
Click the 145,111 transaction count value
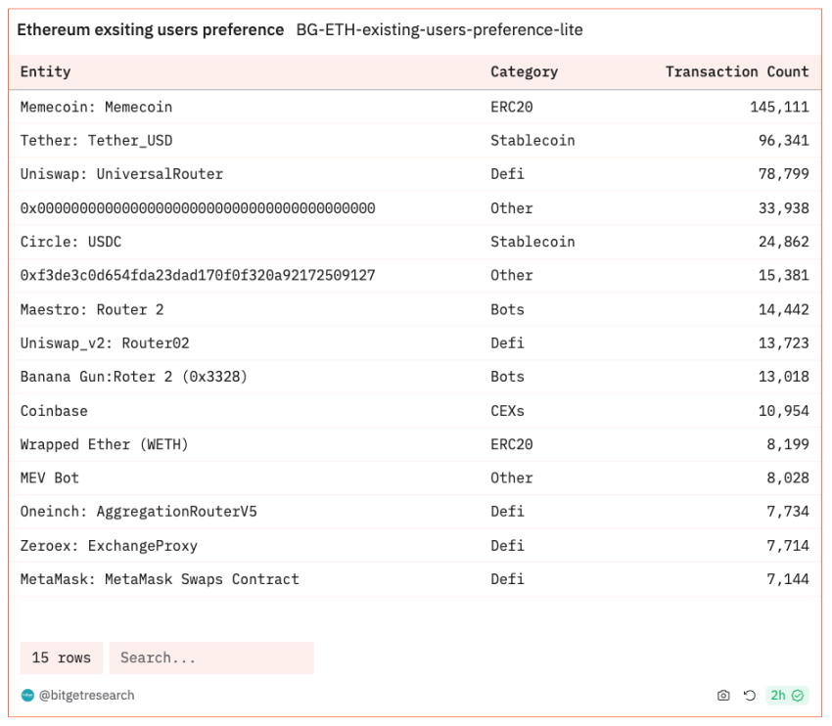[x=779, y=107]
